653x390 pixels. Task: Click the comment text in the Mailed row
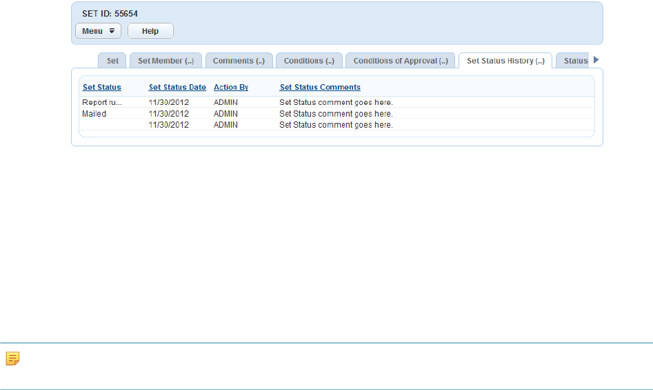pyautogui.click(x=336, y=114)
